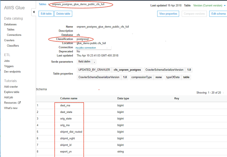The width and height of the screenshot is (227, 157).
Task: Select the shipmt_wght column row
Action: point(131,139)
